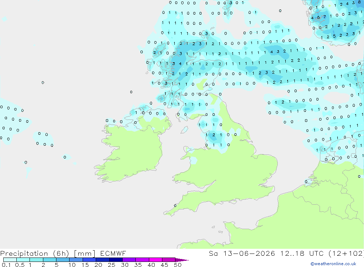Pick the 45–50 mm legend color swatch

click(x=169, y=260)
